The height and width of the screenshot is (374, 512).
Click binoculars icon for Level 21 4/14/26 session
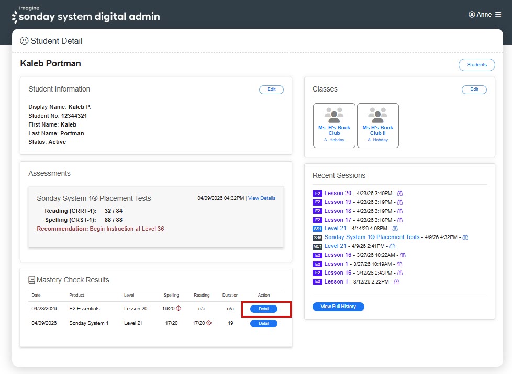[395, 229]
